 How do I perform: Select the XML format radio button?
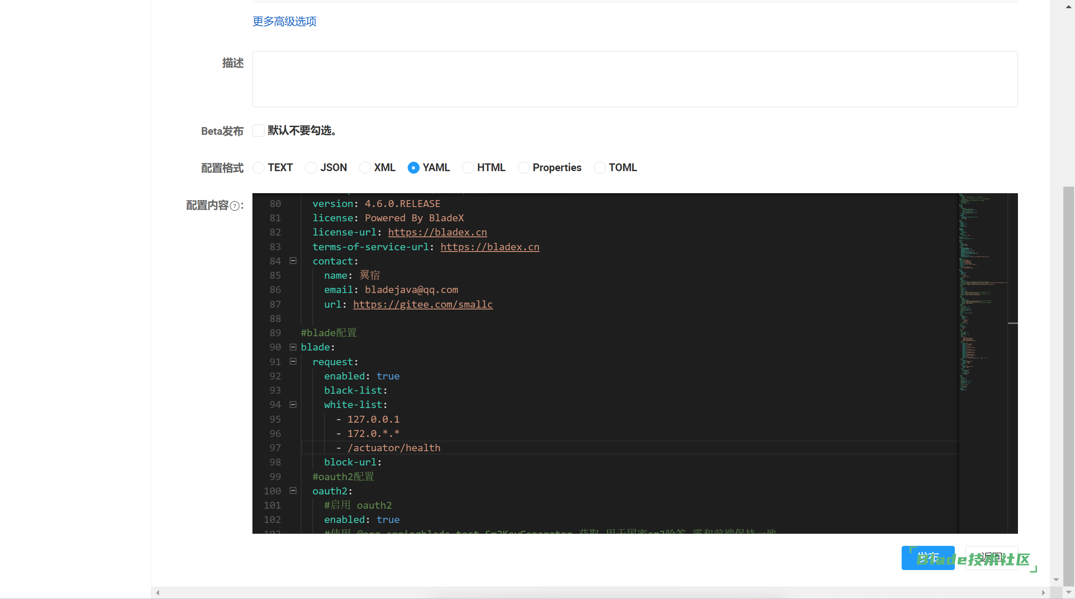click(x=365, y=168)
